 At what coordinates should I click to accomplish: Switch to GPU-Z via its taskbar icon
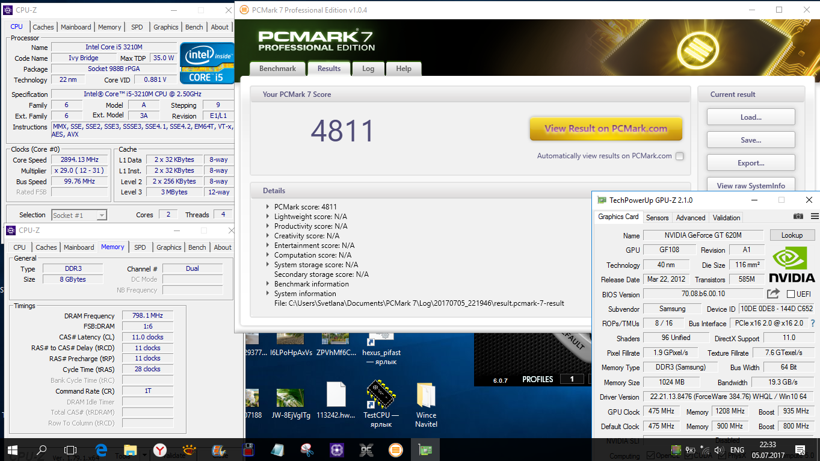[x=425, y=450]
